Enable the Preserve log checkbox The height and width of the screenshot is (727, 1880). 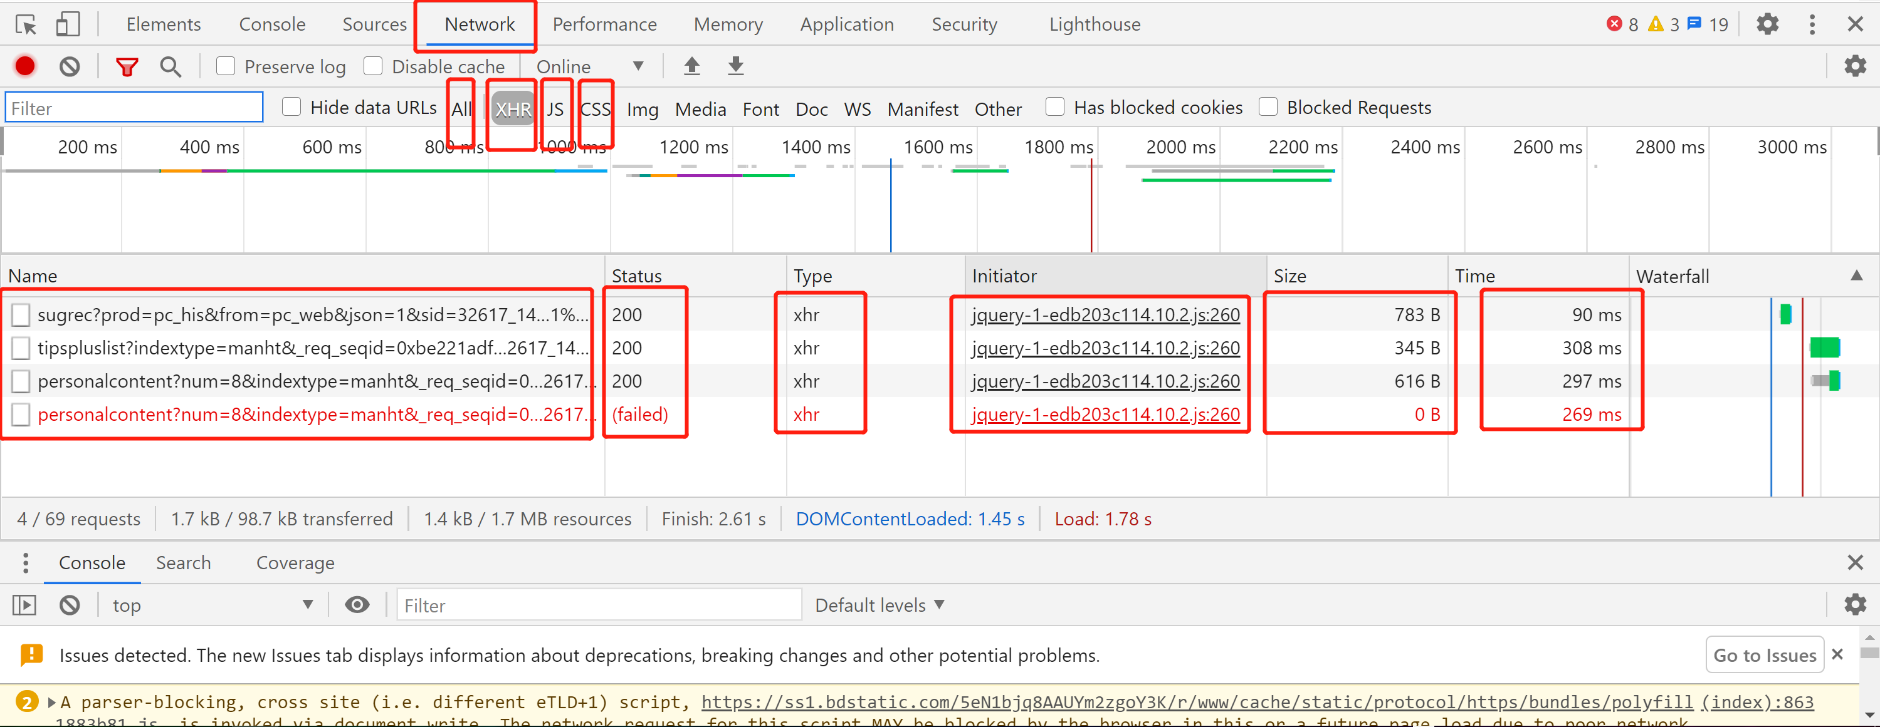tap(226, 66)
